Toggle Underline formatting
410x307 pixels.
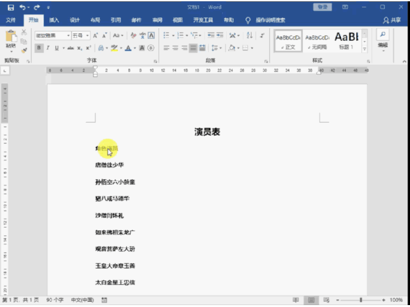[x=56, y=48]
